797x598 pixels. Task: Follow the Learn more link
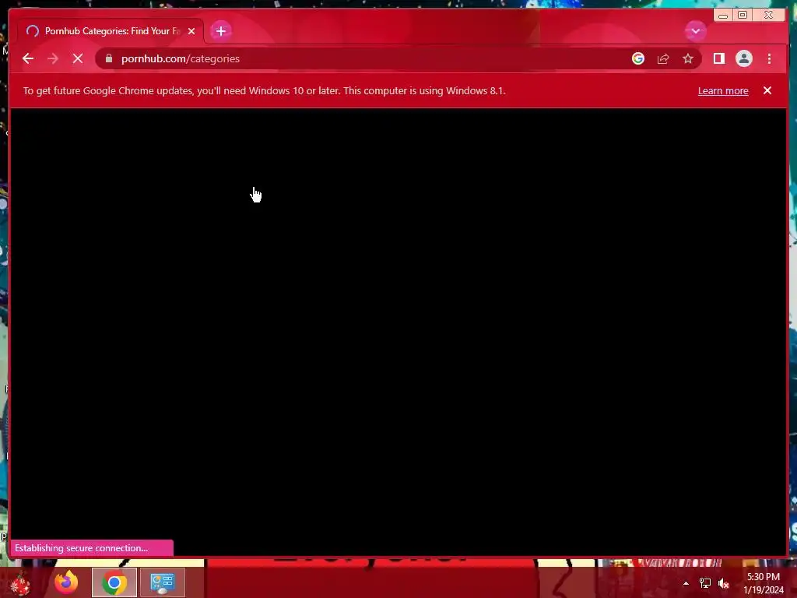[723, 90]
